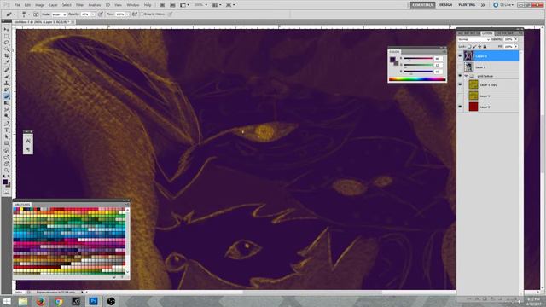
Task: Open the layer Opacity slider arrow
Action: pos(516,39)
